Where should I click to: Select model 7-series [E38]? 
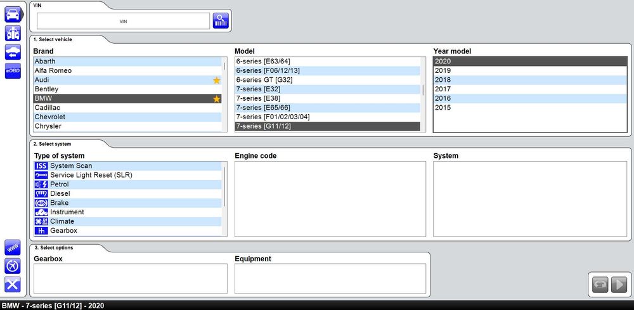coord(328,99)
